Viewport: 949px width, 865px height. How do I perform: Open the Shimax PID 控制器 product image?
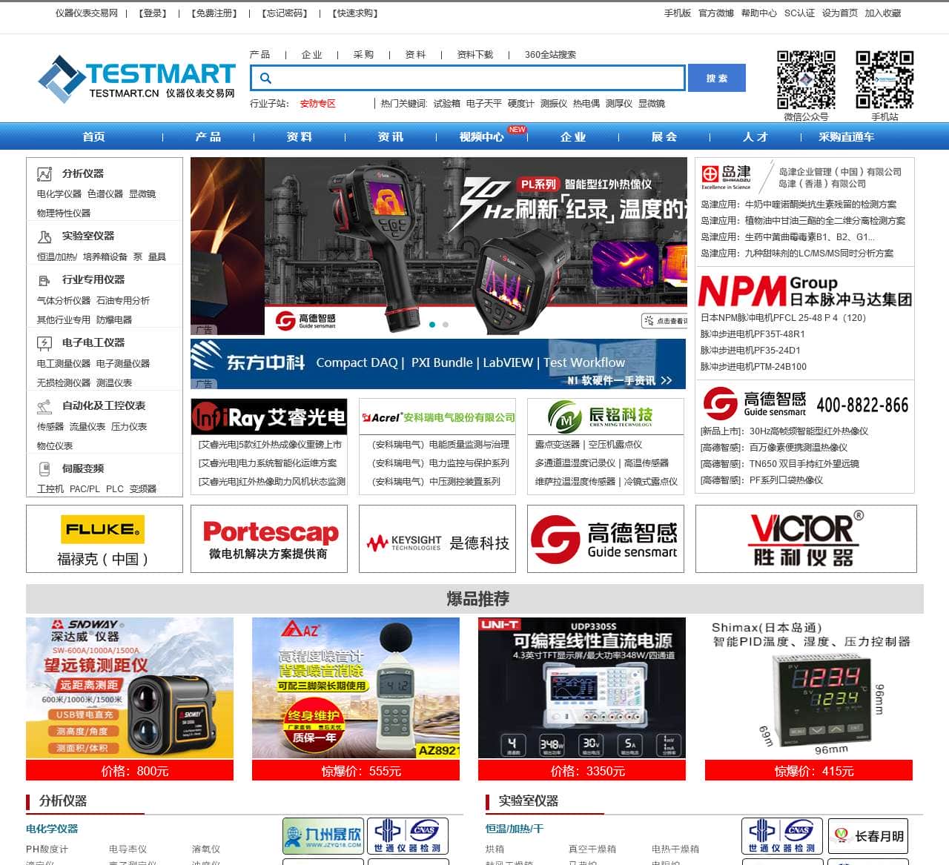coord(809,688)
